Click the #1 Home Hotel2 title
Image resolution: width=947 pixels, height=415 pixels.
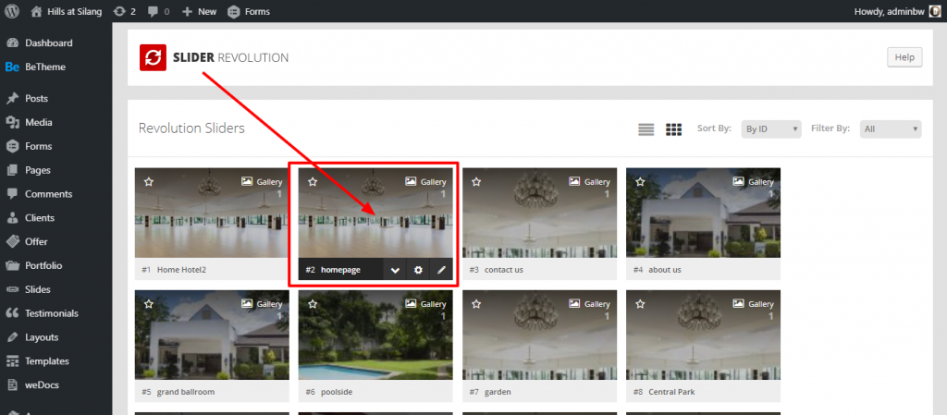pos(174,270)
